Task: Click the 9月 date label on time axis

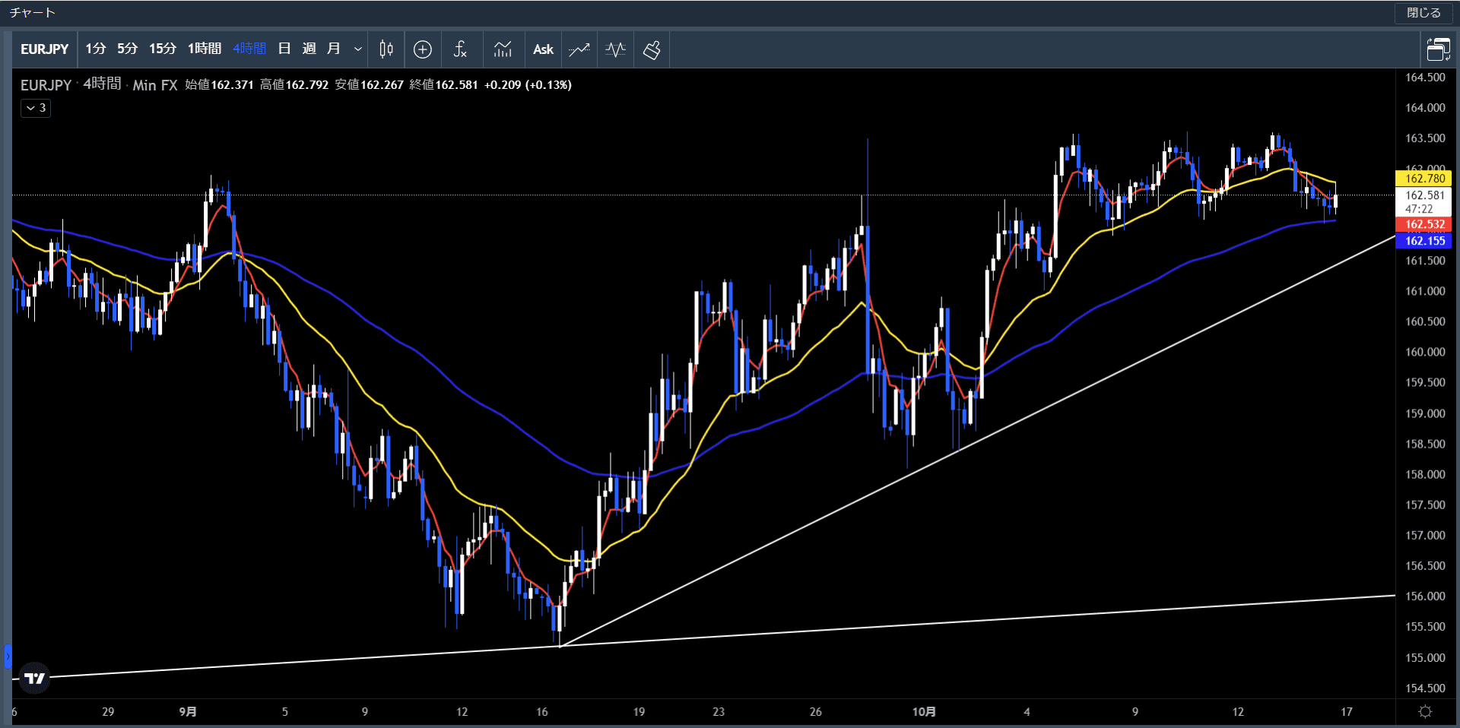Action: click(x=188, y=712)
